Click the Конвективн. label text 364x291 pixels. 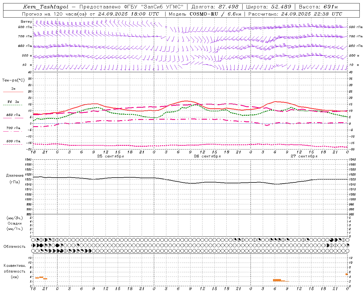coord(15,266)
